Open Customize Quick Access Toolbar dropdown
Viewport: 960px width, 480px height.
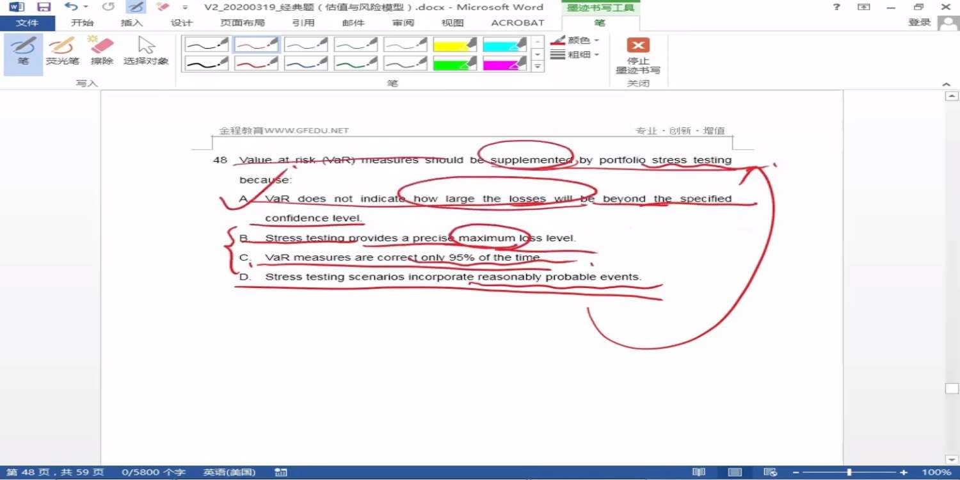pyautogui.click(x=185, y=8)
